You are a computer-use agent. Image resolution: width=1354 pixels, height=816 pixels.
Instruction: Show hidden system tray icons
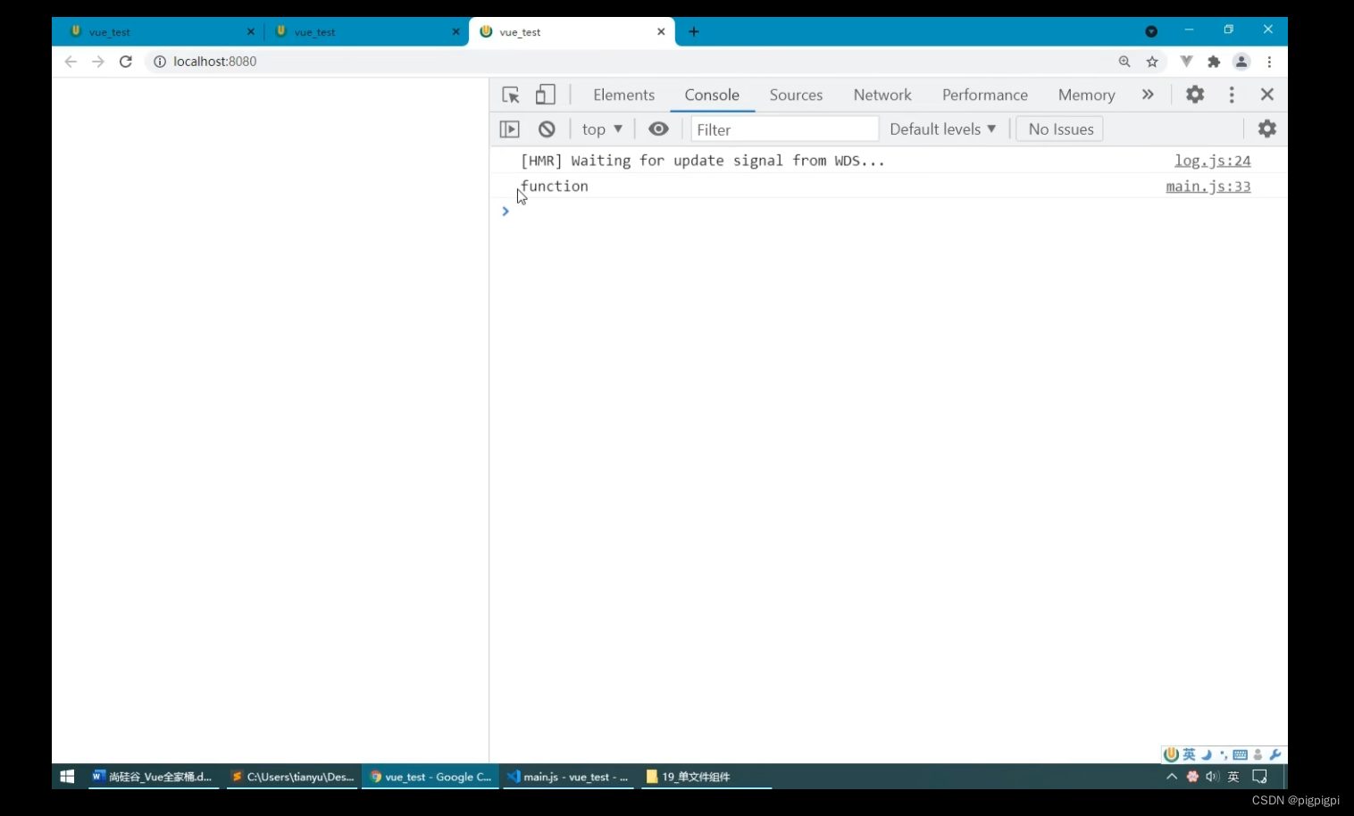point(1171,777)
